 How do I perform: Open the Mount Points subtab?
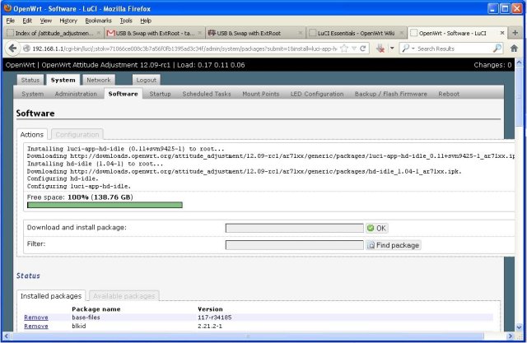pos(259,94)
